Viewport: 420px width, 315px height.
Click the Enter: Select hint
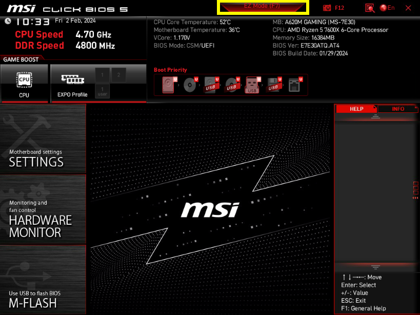click(x=358, y=285)
